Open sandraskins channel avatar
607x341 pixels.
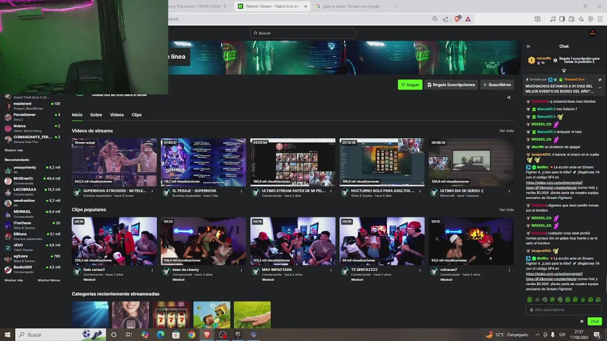[x=8, y=203]
